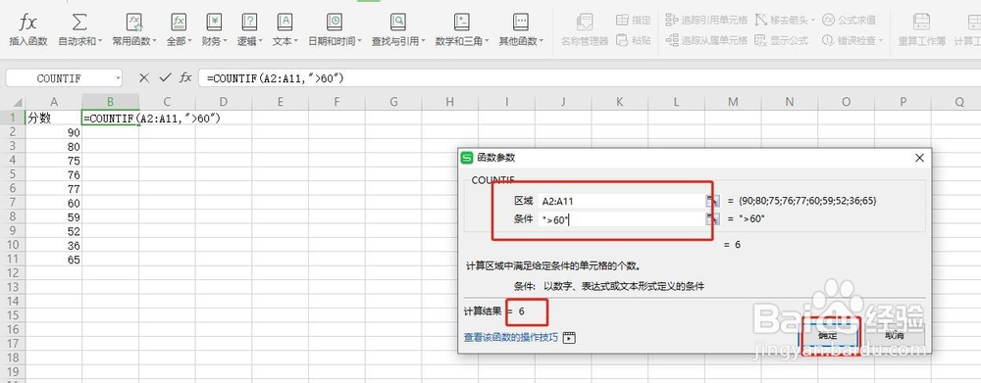Click Evaluate Formula (公式求值)
Screen dimensions: 981x383
coord(849,20)
